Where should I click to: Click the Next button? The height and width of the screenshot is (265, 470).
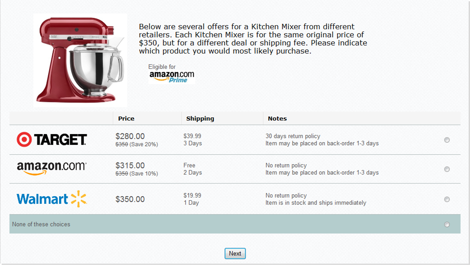235,253
